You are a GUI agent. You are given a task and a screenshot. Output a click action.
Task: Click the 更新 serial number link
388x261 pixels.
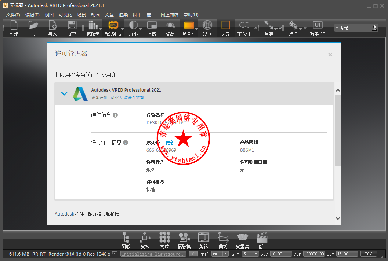coord(170,143)
